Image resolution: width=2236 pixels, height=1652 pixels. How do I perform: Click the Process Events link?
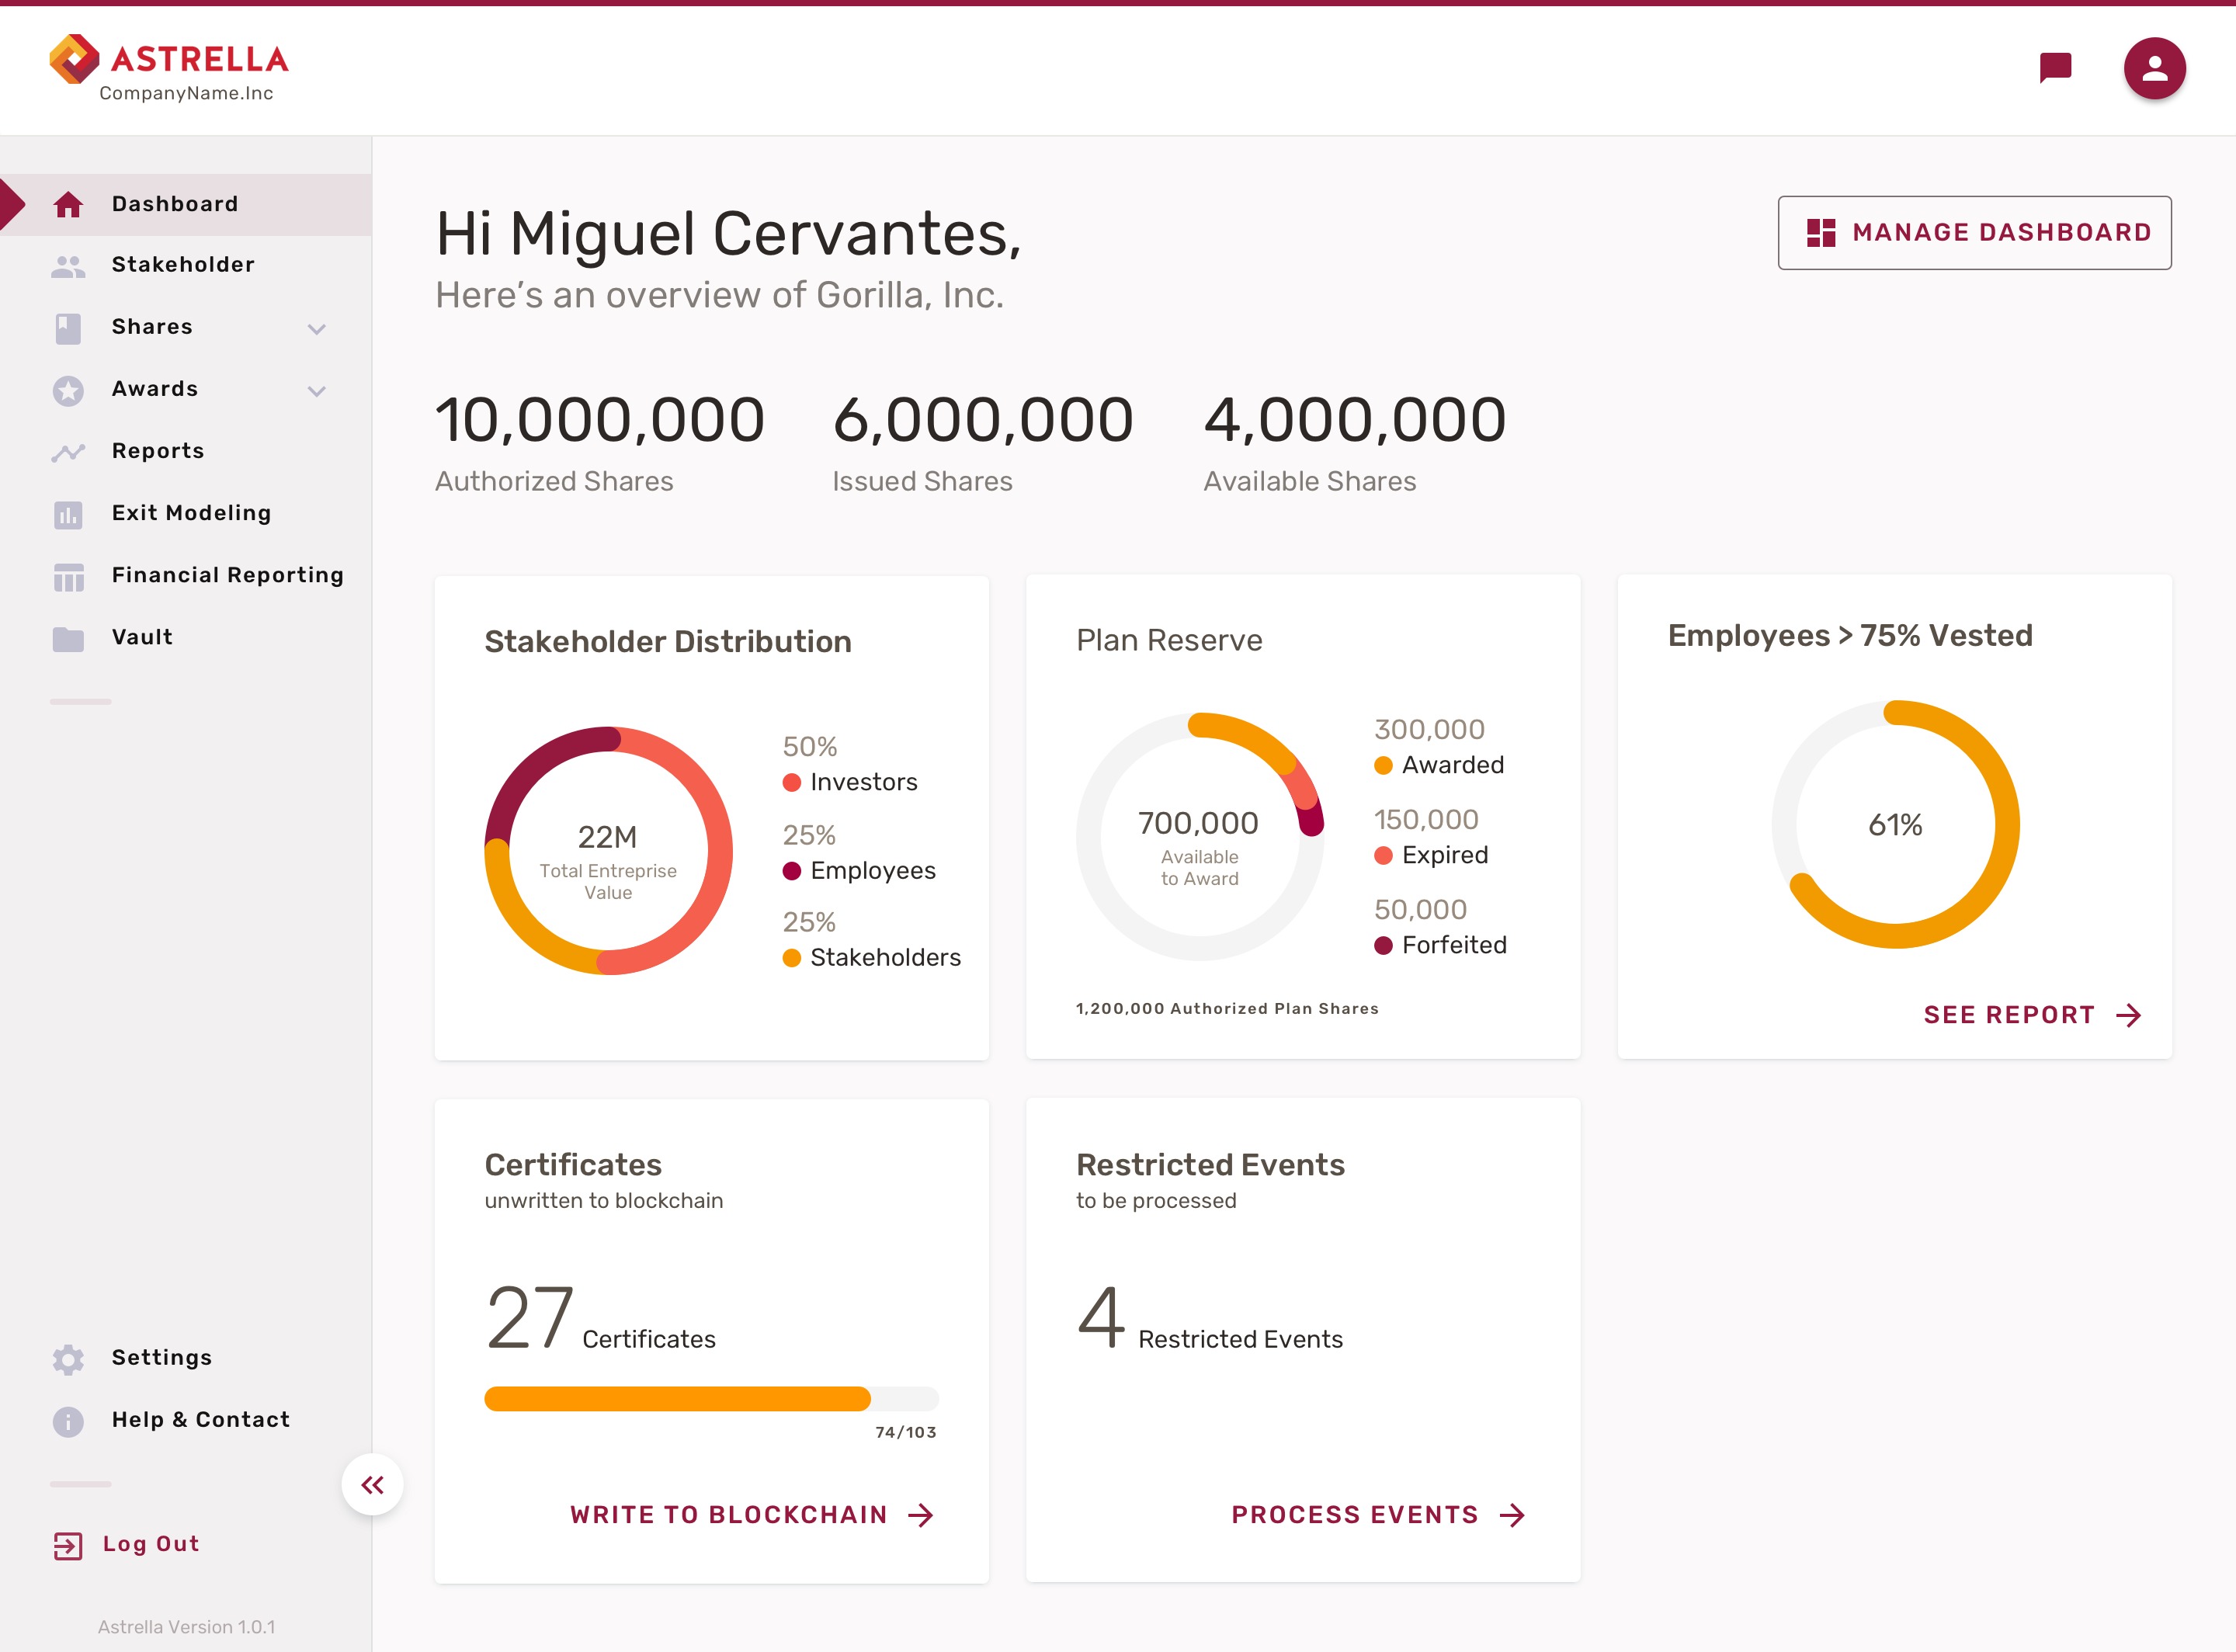pyautogui.click(x=1378, y=1515)
